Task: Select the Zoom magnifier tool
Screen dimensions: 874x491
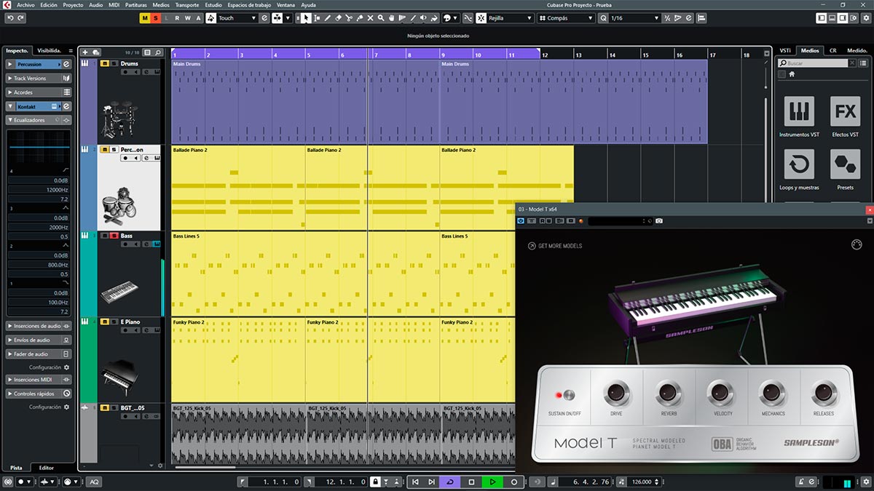Action: tap(382, 17)
